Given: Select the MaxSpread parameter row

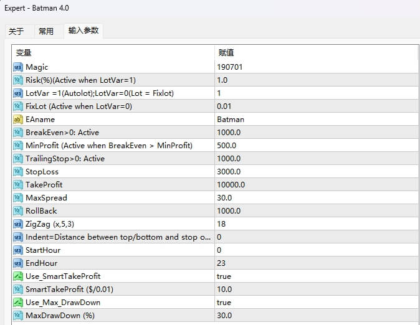Looking at the screenshot, I should pyautogui.click(x=46, y=198).
